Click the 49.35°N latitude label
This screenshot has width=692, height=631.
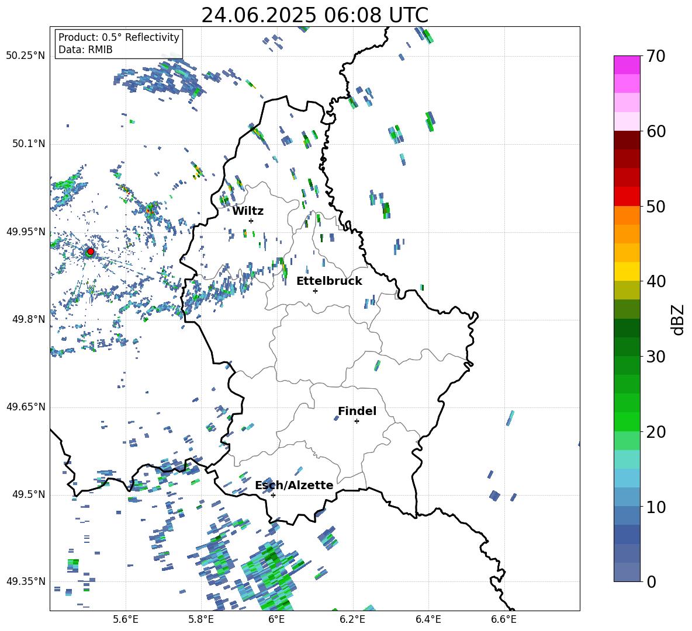pos(26,581)
